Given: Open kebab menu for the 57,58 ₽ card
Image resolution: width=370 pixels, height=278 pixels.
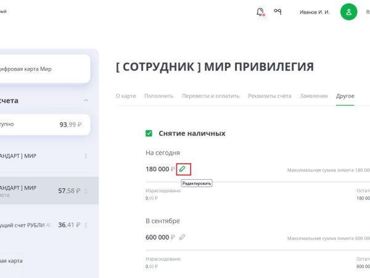Looking at the screenshot, I should tap(86, 190).
